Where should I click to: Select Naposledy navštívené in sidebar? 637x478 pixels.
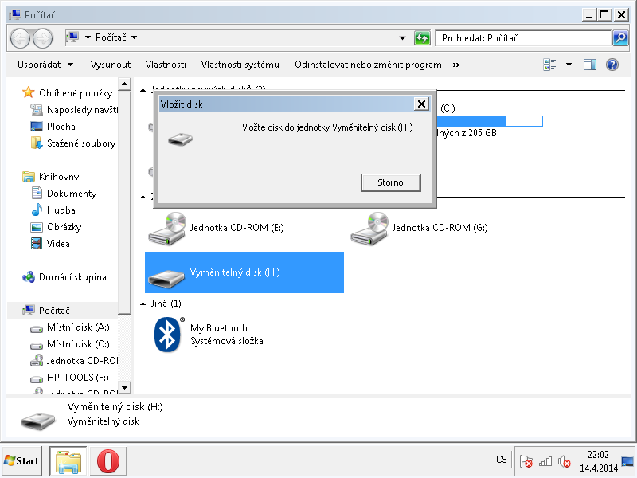pyautogui.click(x=74, y=110)
